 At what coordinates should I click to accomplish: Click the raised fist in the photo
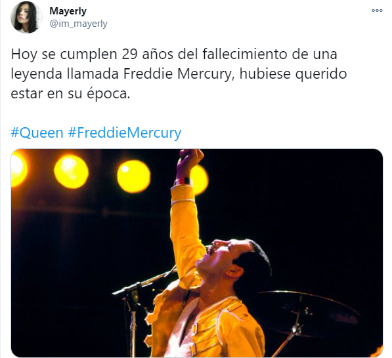point(188,162)
